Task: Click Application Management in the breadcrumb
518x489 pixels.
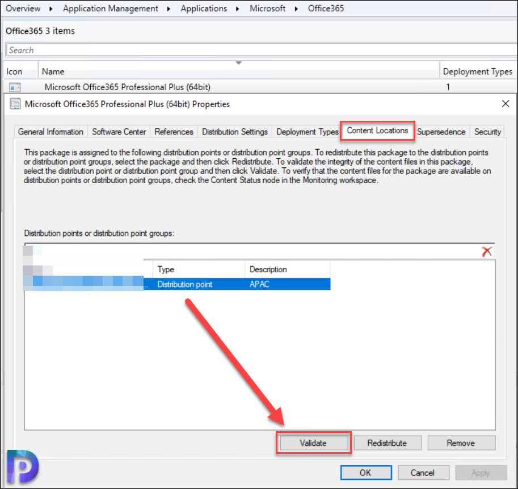Action: click(111, 9)
